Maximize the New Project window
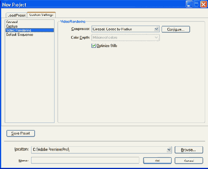 [x=196, y=4]
